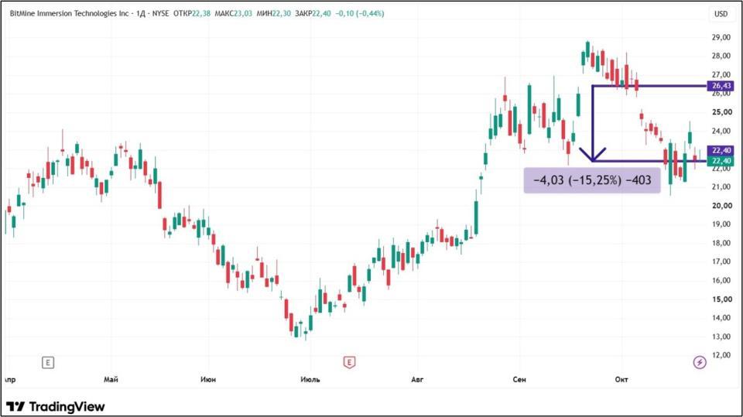Viewport: 743px width, 417px height.
Task: Click the 24,00 price axis value
Action: [x=721, y=131]
